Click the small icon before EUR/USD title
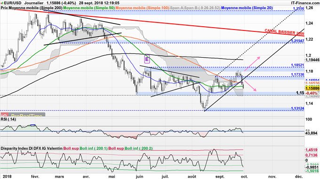This screenshot has width=320, height=179. pyautogui.click(x=2, y=3)
